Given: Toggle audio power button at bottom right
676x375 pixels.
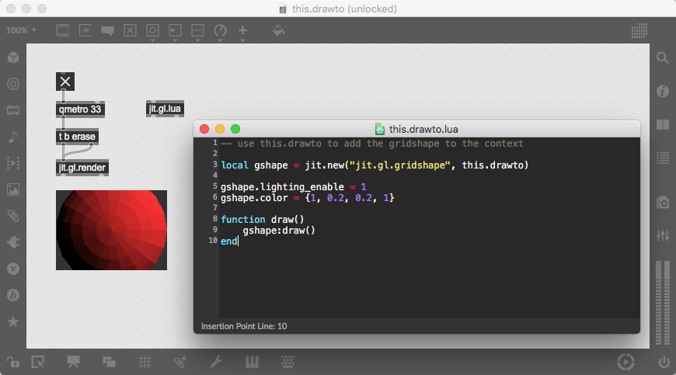Looking at the screenshot, I should [x=664, y=362].
